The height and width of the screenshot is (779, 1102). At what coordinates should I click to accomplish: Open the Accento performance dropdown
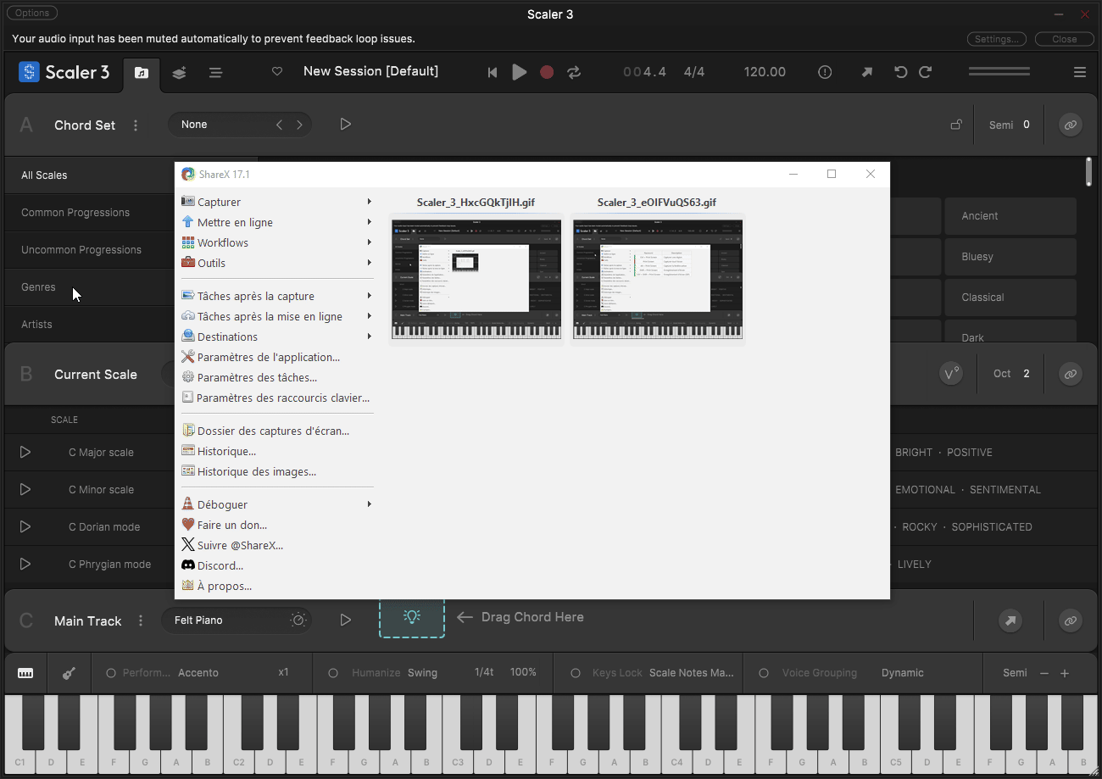coord(198,673)
